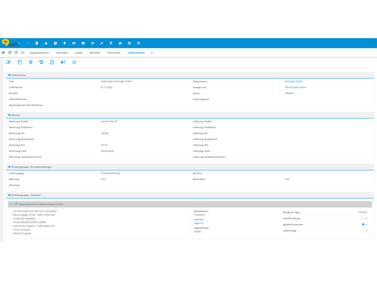Open dropdown arrow next to Lieferscheine tab
Image resolution: width=377 pixels, height=283 pixels.
tap(152, 53)
